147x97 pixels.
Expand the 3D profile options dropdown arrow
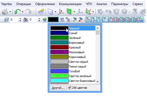[74, 12]
